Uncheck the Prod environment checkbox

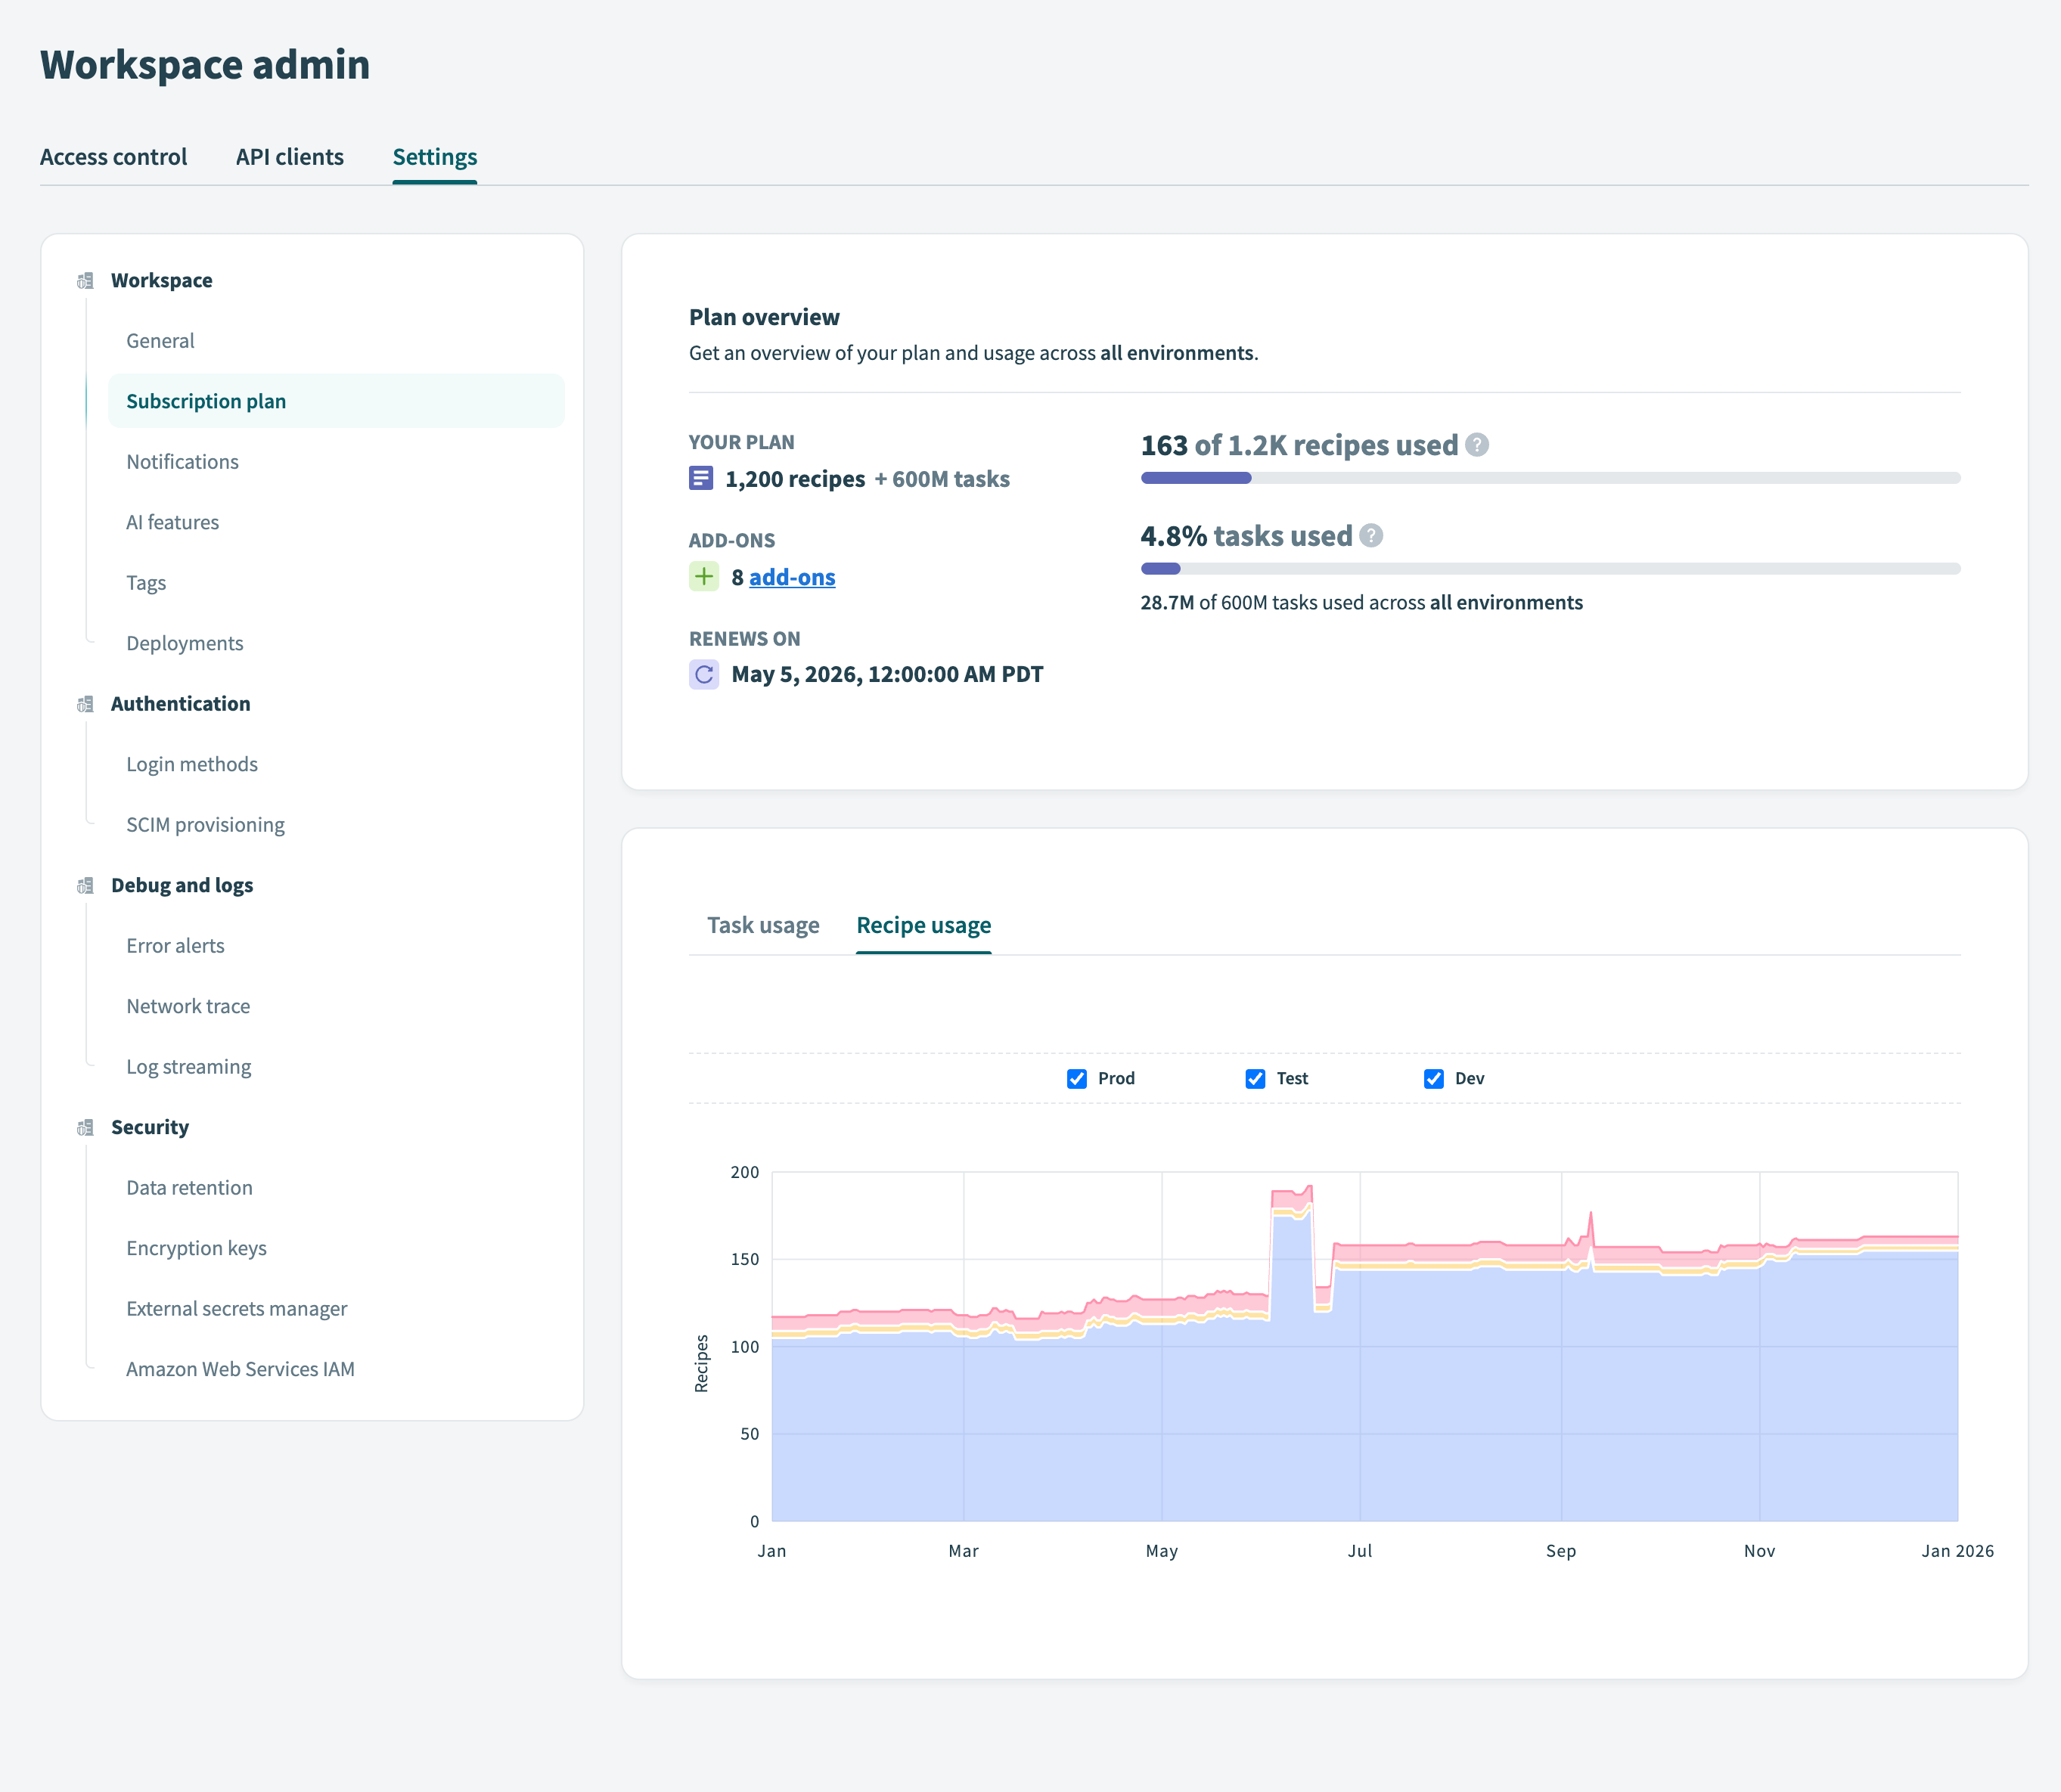(1076, 1079)
